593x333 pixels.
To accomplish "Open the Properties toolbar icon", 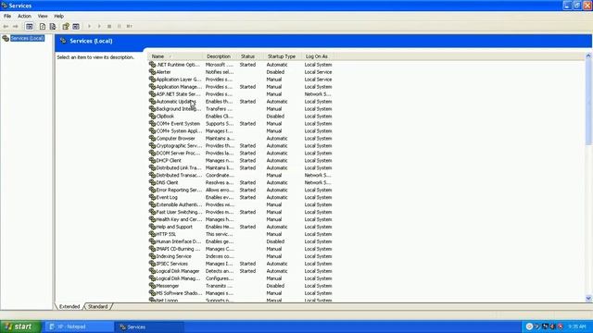I will pos(66,27).
